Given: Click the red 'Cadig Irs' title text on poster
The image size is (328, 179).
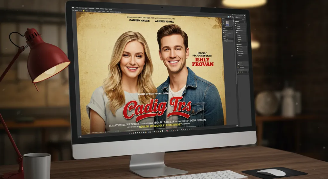Looking at the screenshot, I should point(157,109).
